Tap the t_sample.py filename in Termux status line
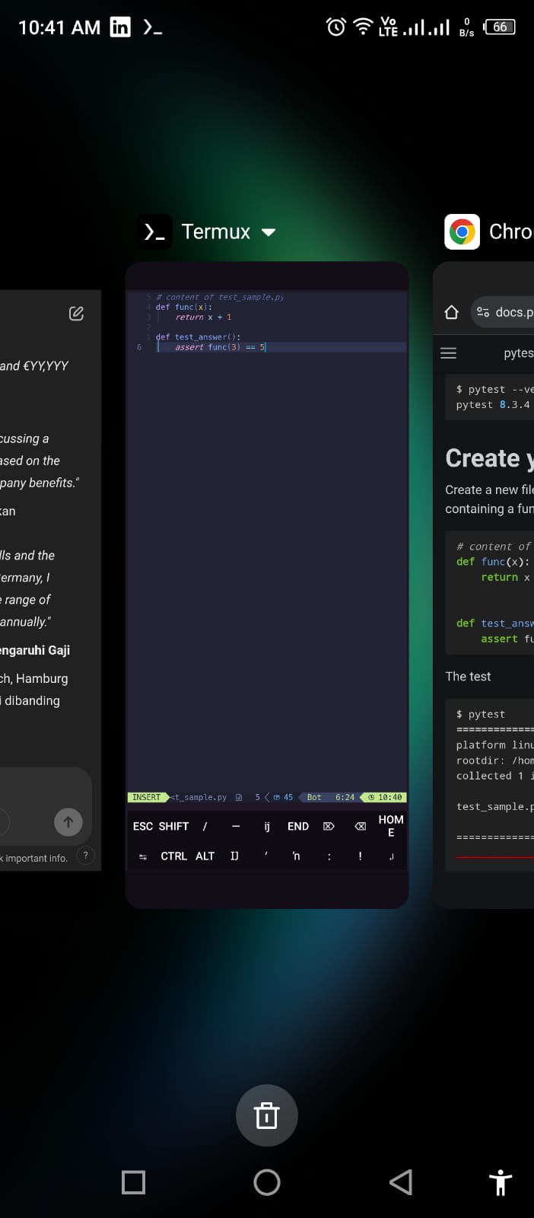This screenshot has width=534, height=1218. [x=199, y=797]
